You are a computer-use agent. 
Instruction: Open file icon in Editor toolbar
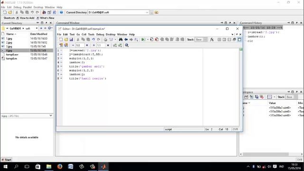pyautogui.click(x=66, y=39)
